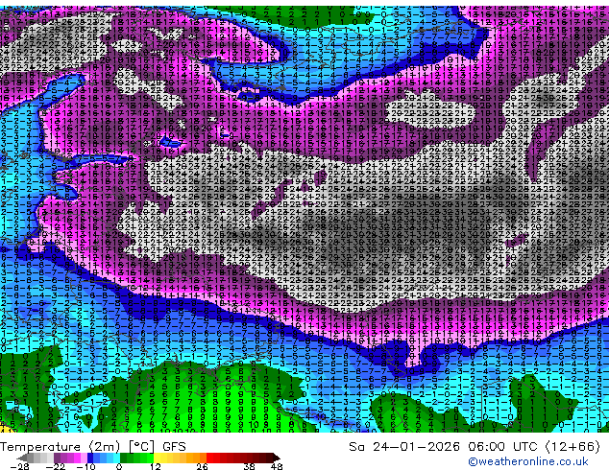
Task: Click the -22 legend label
Action: pos(56,466)
